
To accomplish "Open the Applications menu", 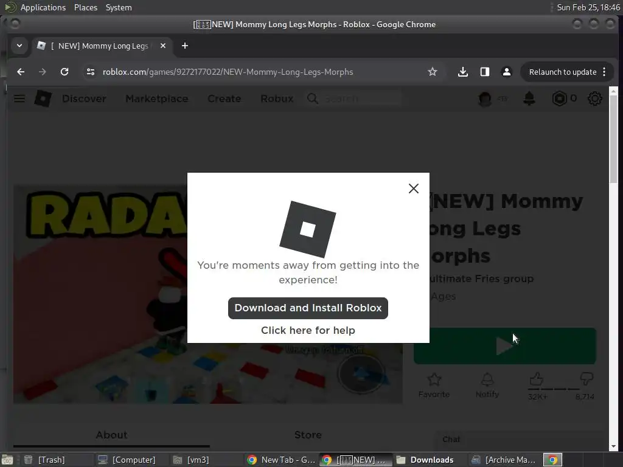I will (43, 7).
